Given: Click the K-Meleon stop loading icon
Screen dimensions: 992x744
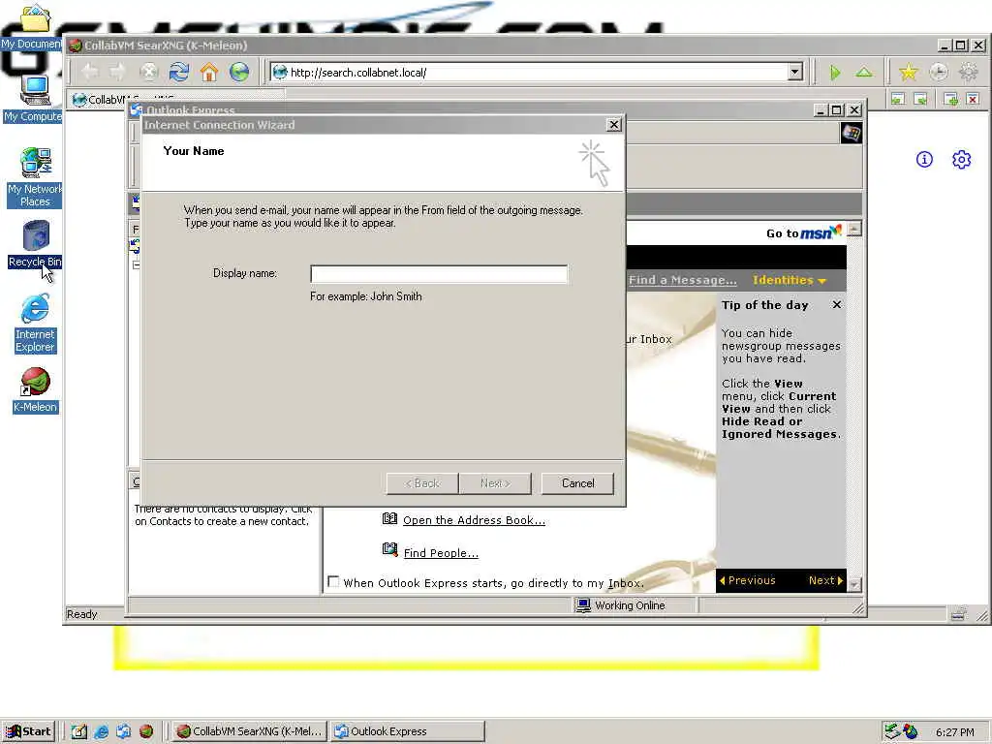Looking at the screenshot, I should [x=148, y=72].
